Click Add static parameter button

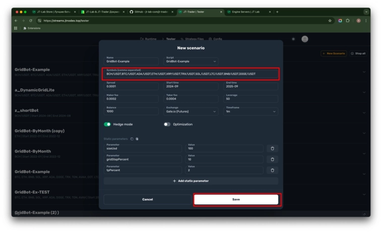pyautogui.click(x=191, y=181)
